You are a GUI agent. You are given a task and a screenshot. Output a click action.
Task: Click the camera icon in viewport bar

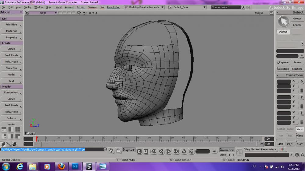[x=79, y=13]
